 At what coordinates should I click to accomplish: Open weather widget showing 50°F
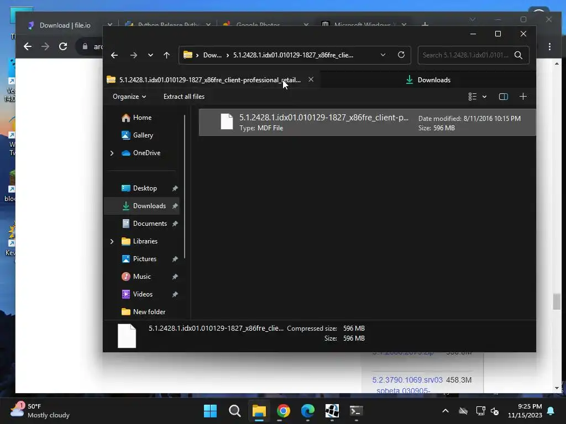(x=40, y=411)
